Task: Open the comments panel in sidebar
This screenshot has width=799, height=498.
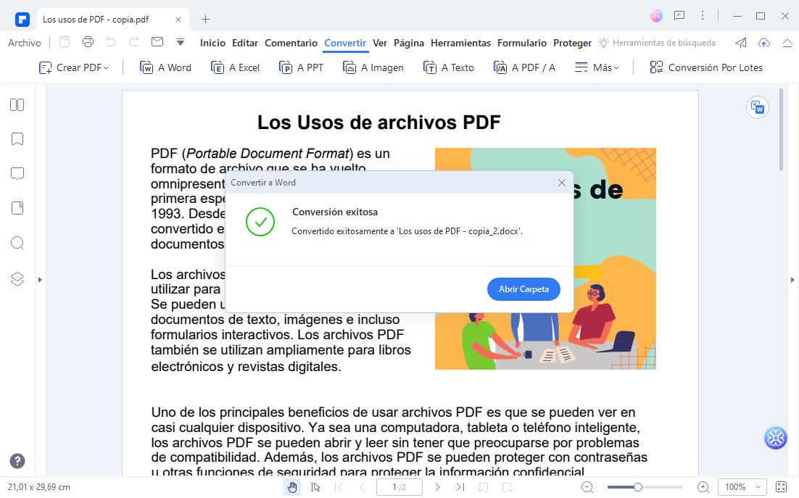Action: 17,174
